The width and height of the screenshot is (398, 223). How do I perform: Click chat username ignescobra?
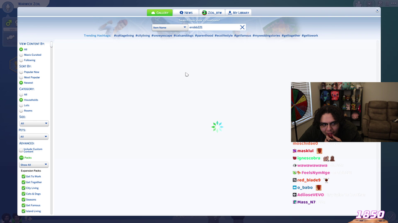[308, 159]
